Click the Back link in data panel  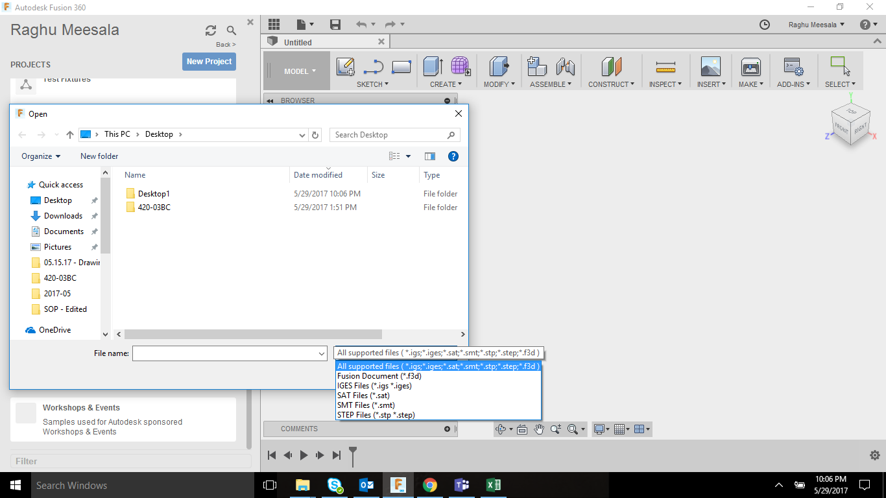coord(226,45)
